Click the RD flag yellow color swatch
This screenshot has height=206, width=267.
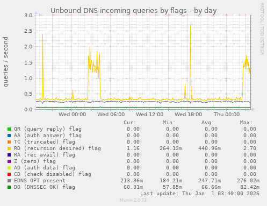(x=9, y=148)
